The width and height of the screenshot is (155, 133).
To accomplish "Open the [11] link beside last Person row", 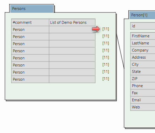I will [x=106, y=79].
